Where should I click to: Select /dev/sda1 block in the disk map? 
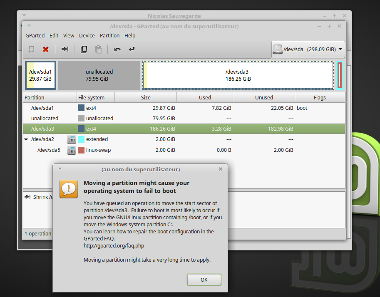click(x=40, y=75)
